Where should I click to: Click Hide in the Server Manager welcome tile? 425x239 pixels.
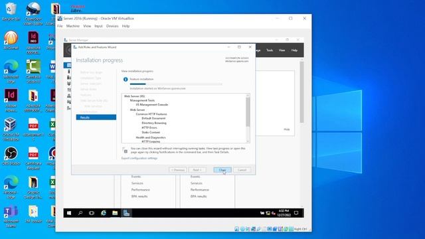[287, 129]
